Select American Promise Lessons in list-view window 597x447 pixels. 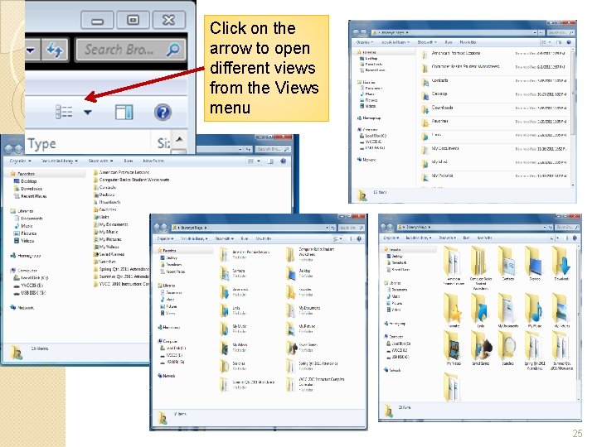(121, 172)
